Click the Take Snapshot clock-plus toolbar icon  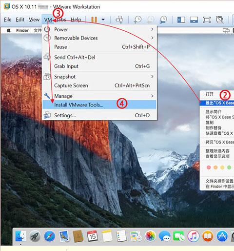(x=137, y=20)
